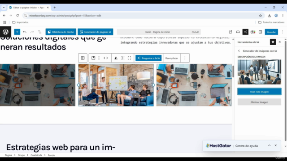Select Página in the breadcrumb
Image resolution: width=287 pixels, height=161 pixels.
[x=8, y=155]
